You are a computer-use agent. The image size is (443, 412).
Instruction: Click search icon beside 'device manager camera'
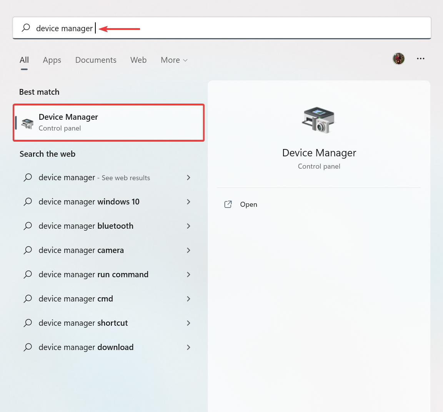28,250
